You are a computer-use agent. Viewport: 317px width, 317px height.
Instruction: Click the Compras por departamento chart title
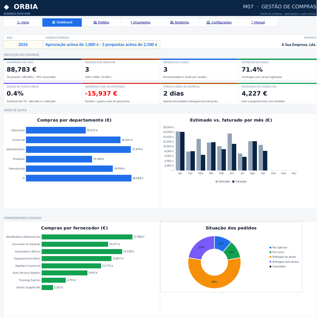(x=74, y=120)
